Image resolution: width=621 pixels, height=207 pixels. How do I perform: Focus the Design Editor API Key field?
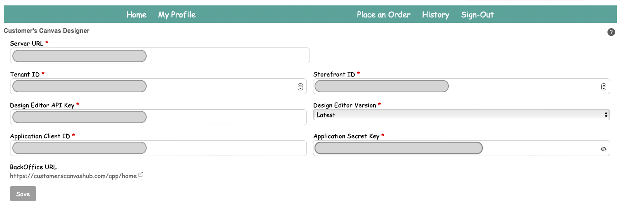tap(158, 117)
